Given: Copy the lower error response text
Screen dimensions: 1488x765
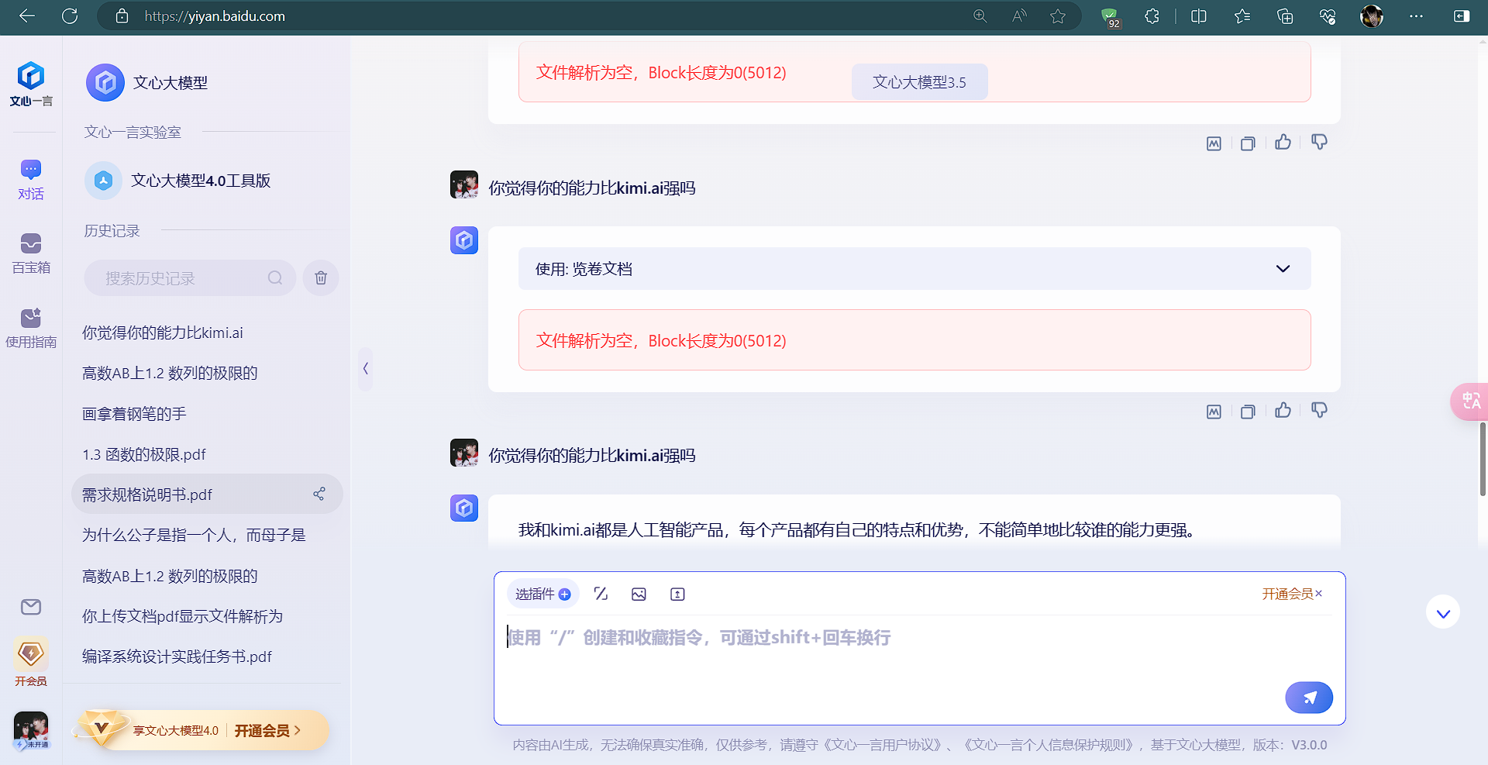Looking at the screenshot, I should (x=1248, y=412).
